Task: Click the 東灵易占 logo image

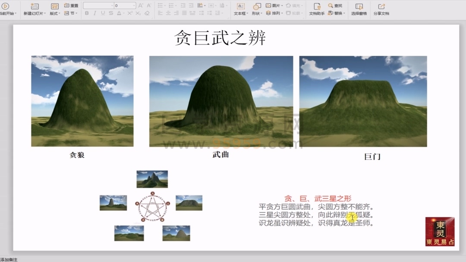Action: click(x=440, y=231)
